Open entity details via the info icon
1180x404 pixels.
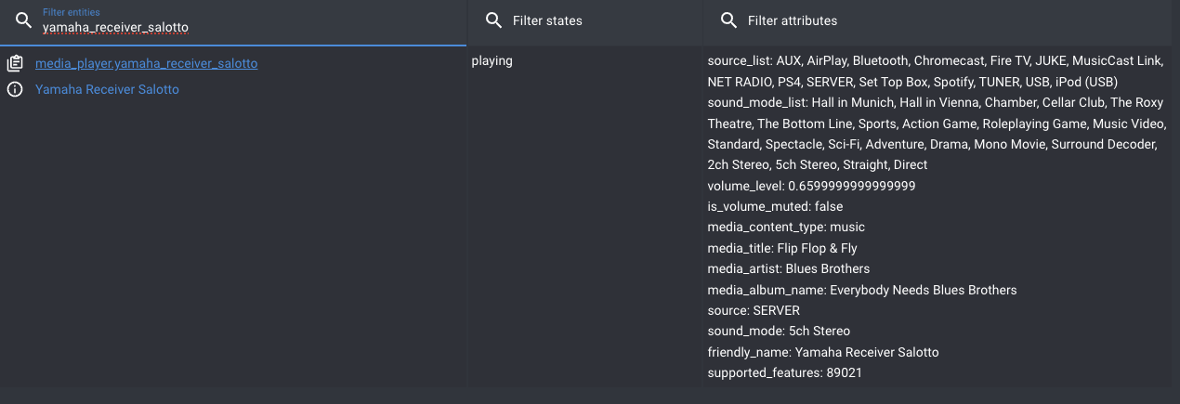click(x=15, y=90)
